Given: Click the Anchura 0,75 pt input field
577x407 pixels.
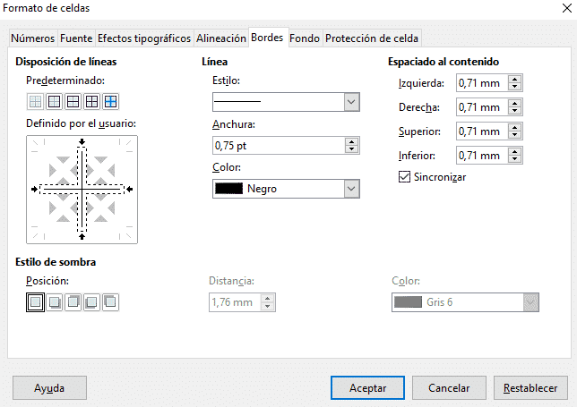Looking at the screenshot, I should tap(279, 146).
